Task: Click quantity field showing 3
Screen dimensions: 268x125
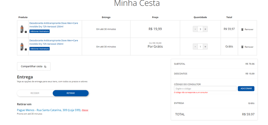Action: coord(200,29)
